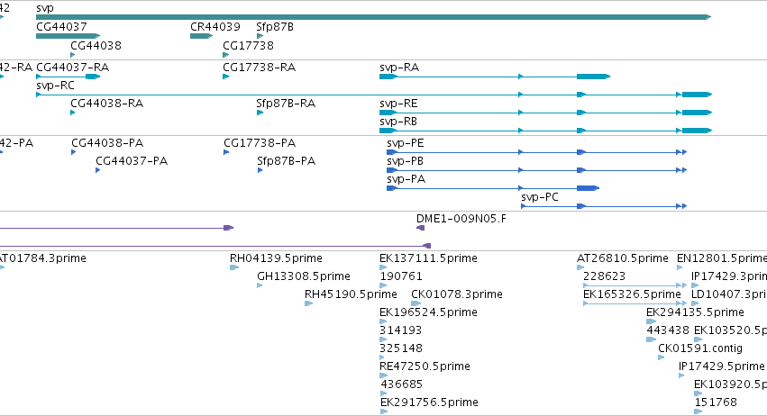The width and height of the screenshot is (767, 416).
Task: Select the CG44037-PA protein label
Action: (x=132, y=161)
